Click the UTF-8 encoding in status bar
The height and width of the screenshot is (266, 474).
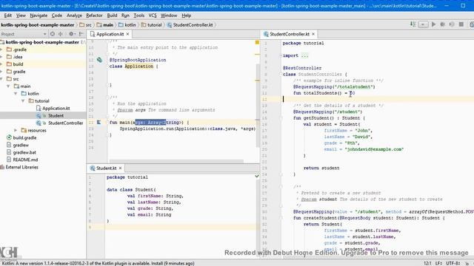point(453,263)
